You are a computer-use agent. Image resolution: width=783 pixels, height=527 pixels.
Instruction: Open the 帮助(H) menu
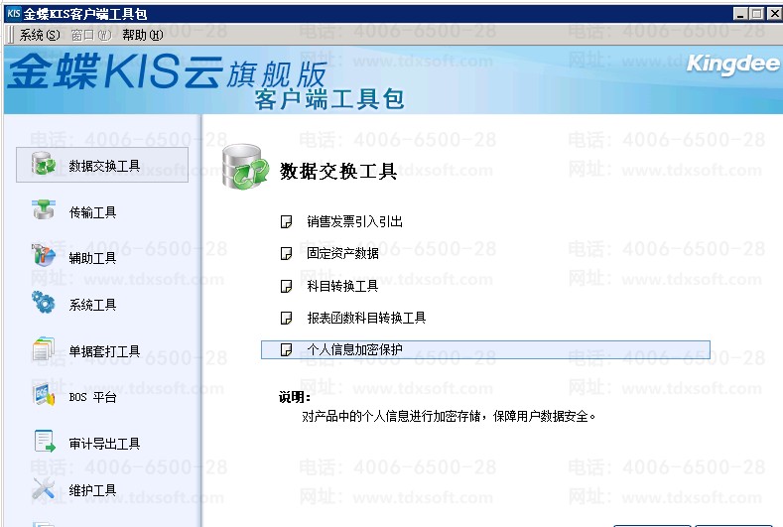pos(142,35)
